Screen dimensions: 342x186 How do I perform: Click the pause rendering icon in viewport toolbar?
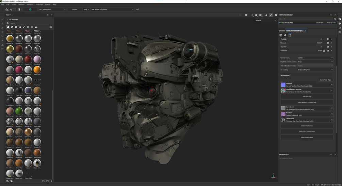(x=246, y=15)
